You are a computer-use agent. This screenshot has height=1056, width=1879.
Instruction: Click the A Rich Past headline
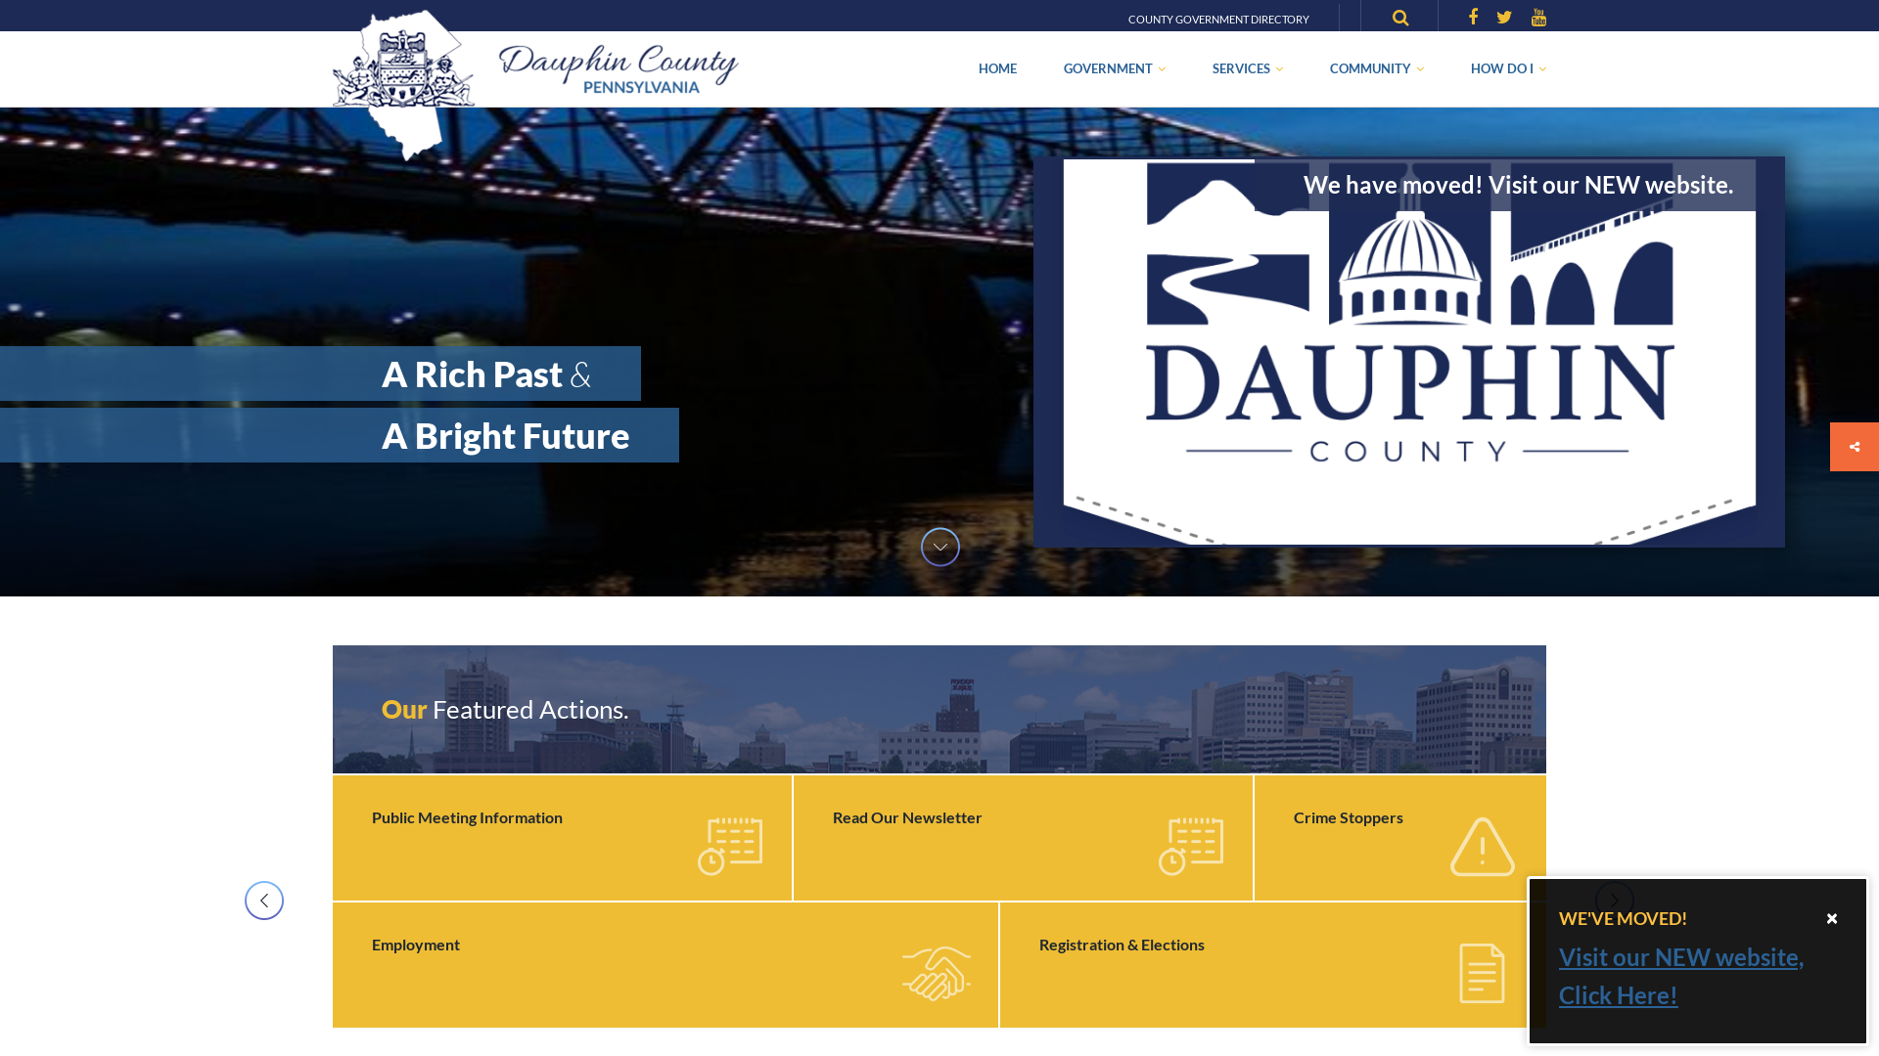pos(486,374)
